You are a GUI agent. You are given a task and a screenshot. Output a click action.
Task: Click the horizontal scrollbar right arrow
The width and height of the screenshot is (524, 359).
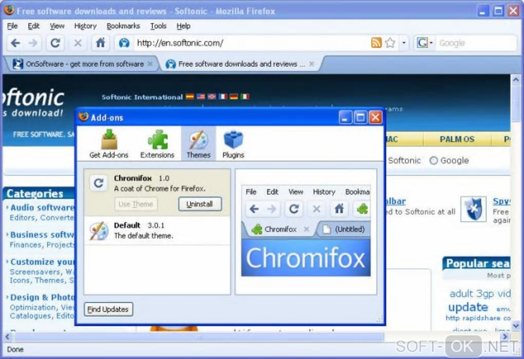click(x=505, y=337)
